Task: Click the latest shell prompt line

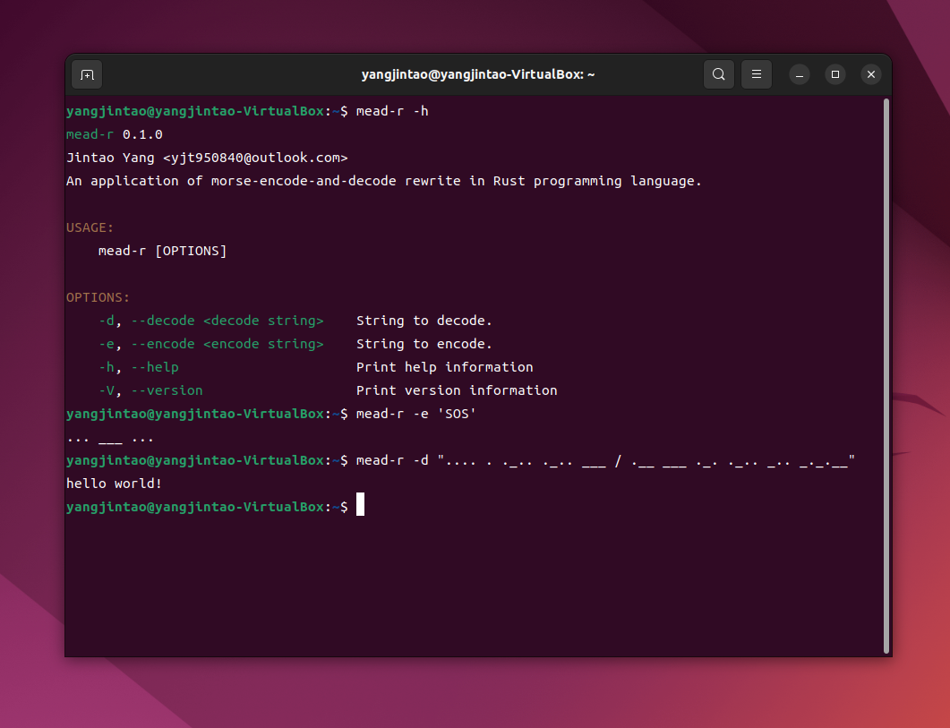Action: click(206, 506)
